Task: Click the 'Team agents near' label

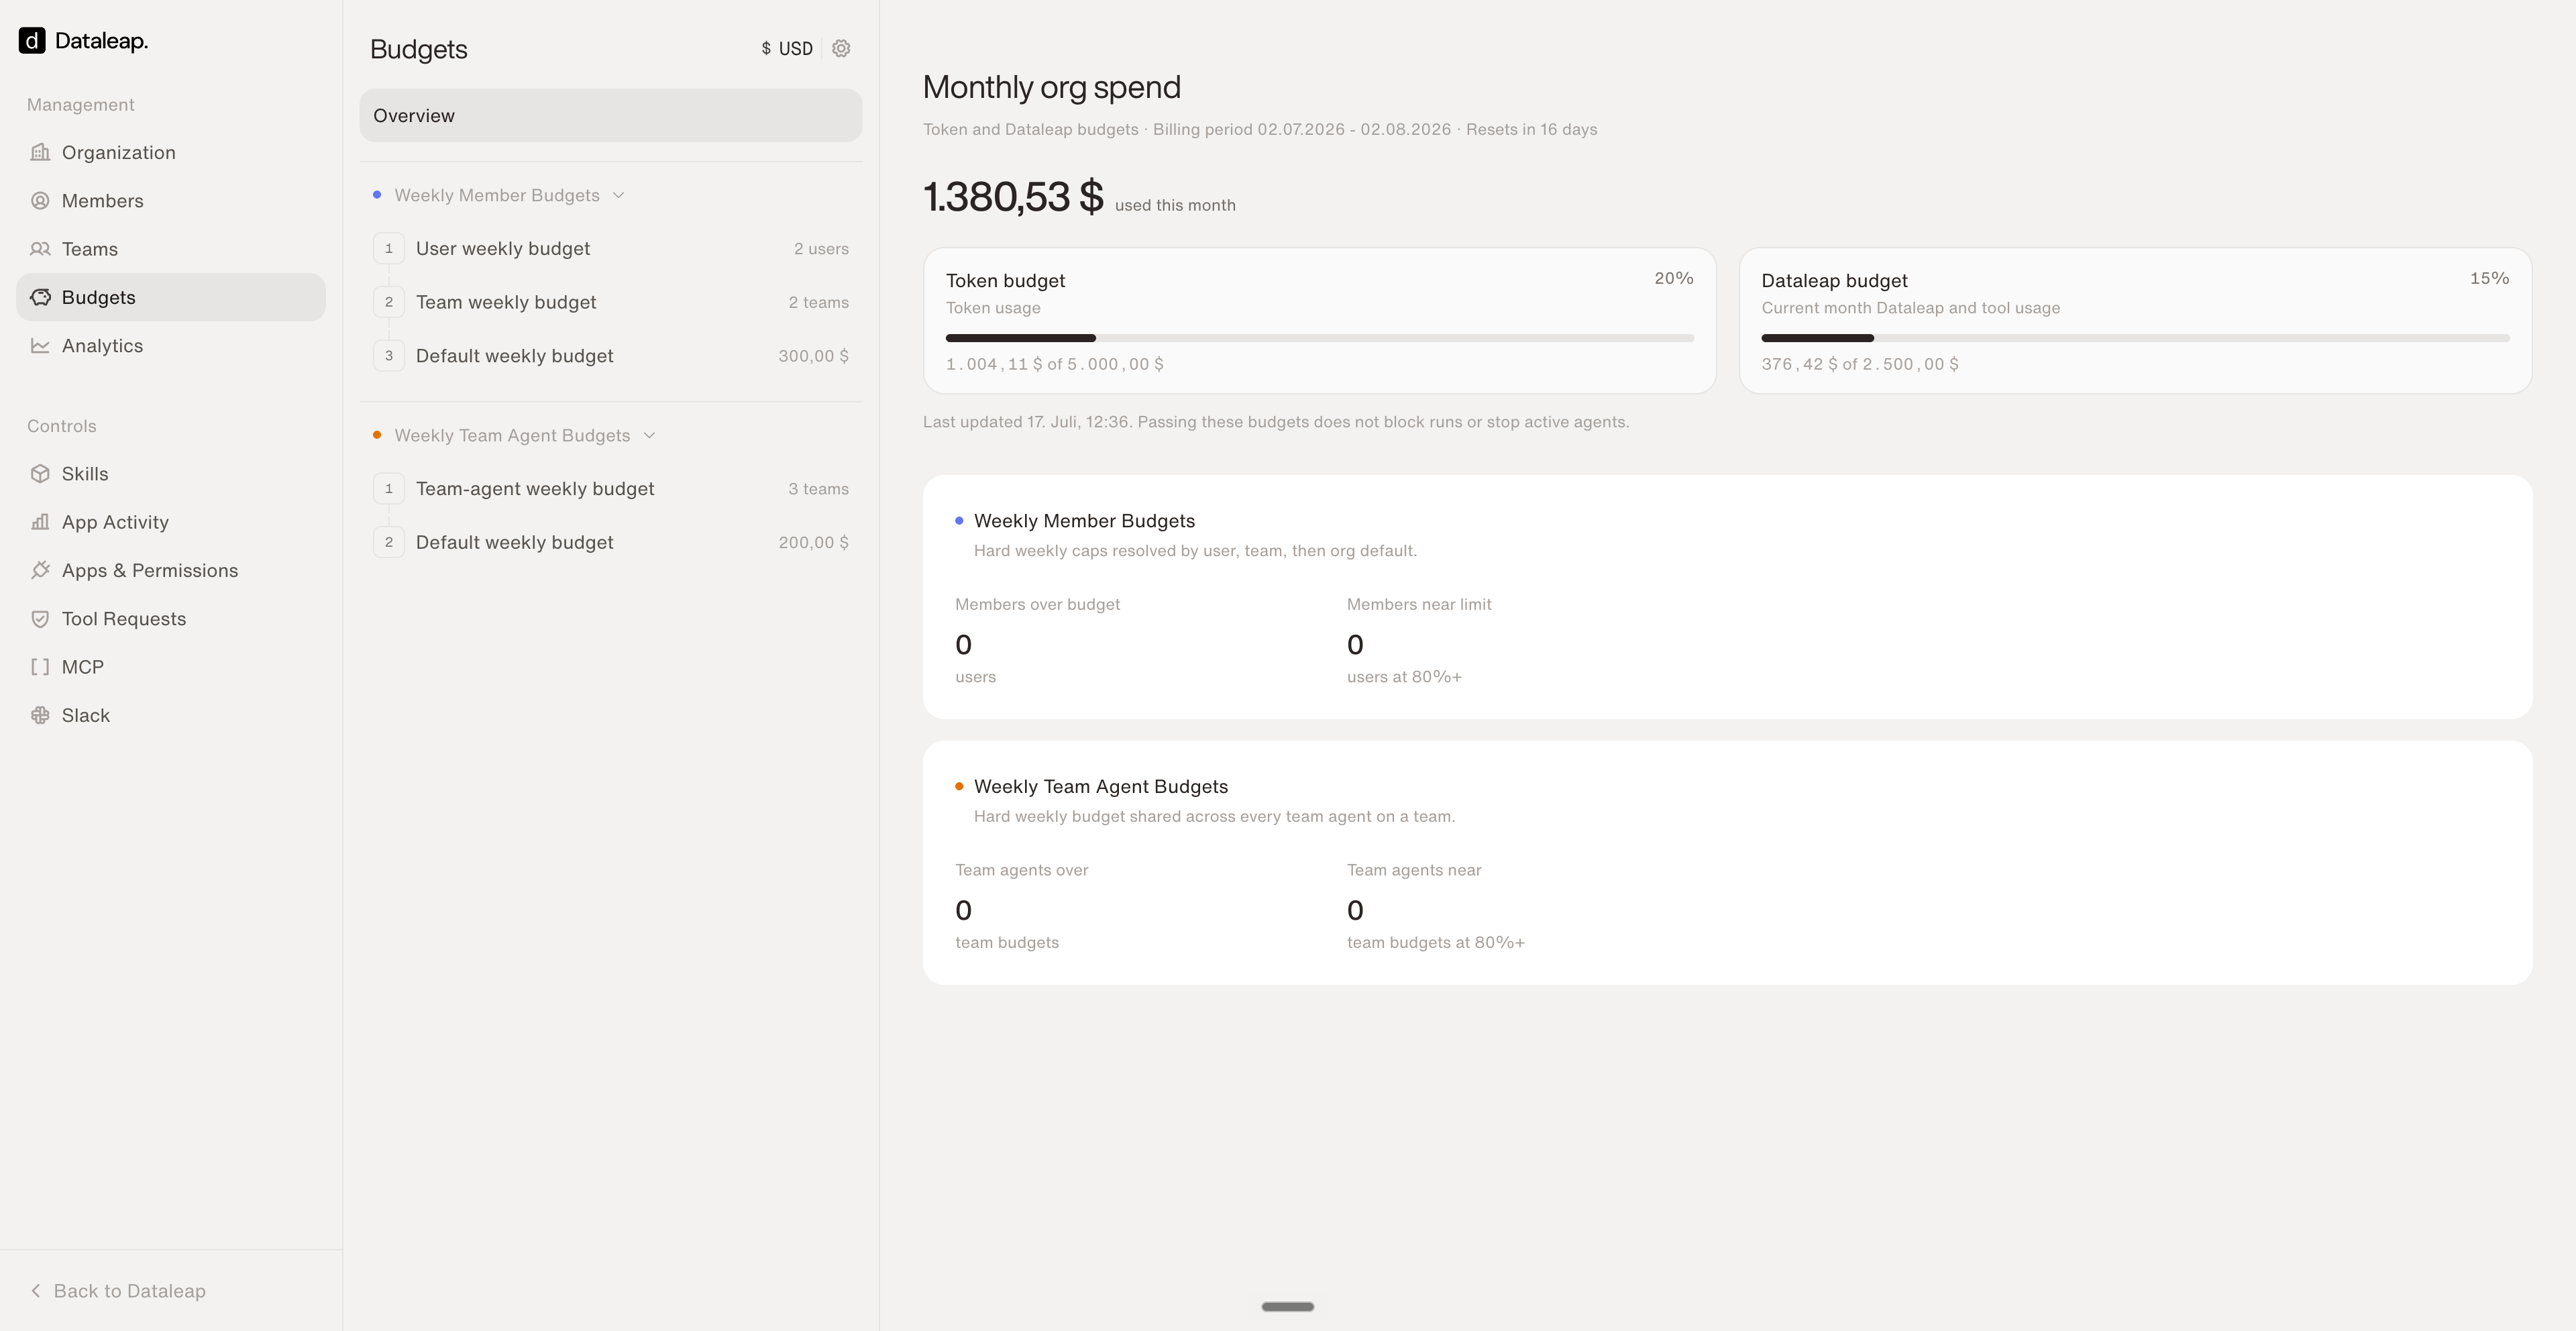Action: point(1414,870)
